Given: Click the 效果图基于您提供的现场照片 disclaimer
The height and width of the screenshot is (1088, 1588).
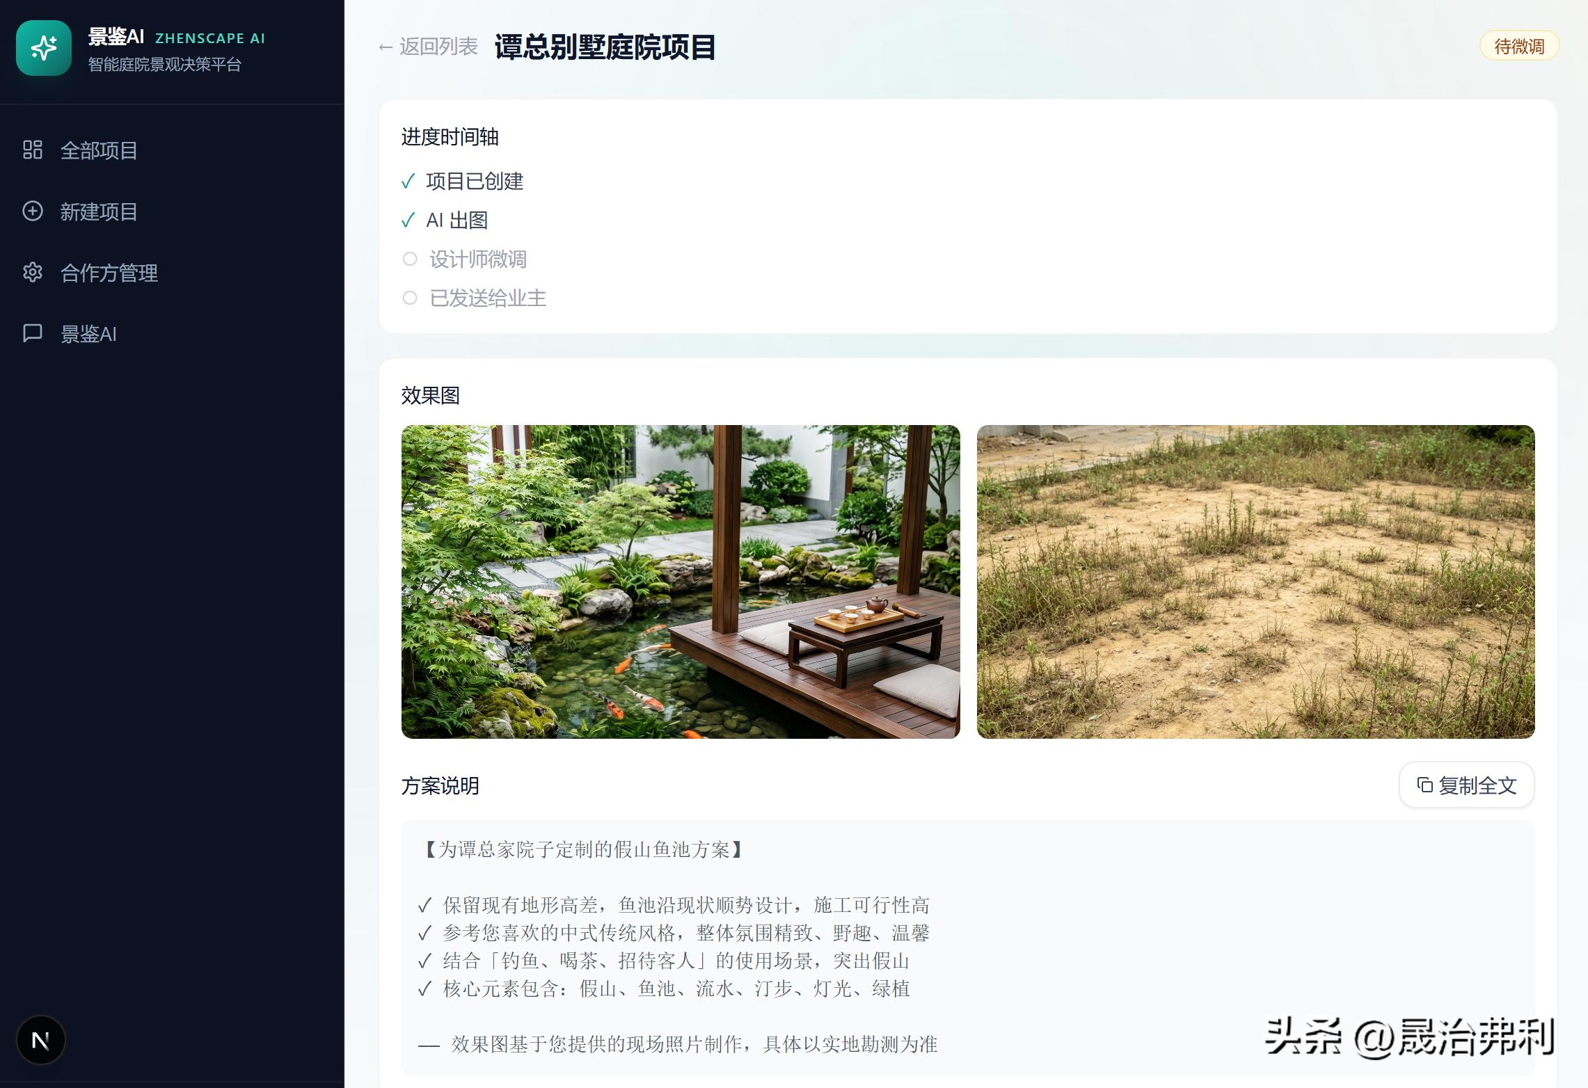Looking at the screenshot, I should 678,1044.
